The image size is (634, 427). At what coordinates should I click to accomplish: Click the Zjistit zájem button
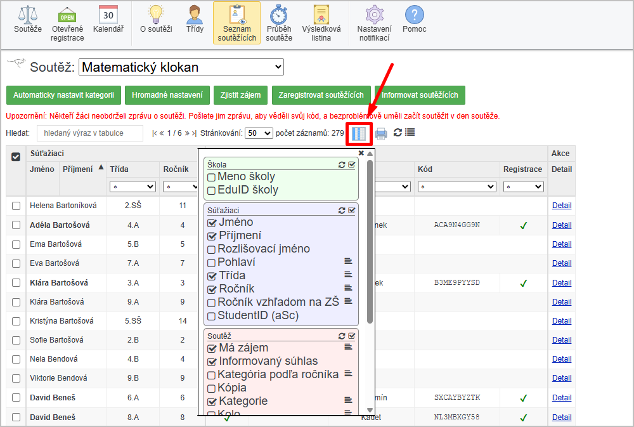(240, 95)
